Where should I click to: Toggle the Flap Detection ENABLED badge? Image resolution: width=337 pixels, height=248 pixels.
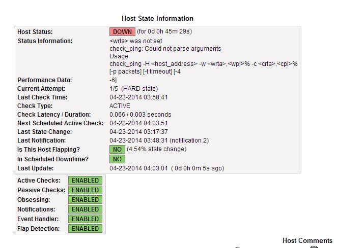click(x=85, y=229)
